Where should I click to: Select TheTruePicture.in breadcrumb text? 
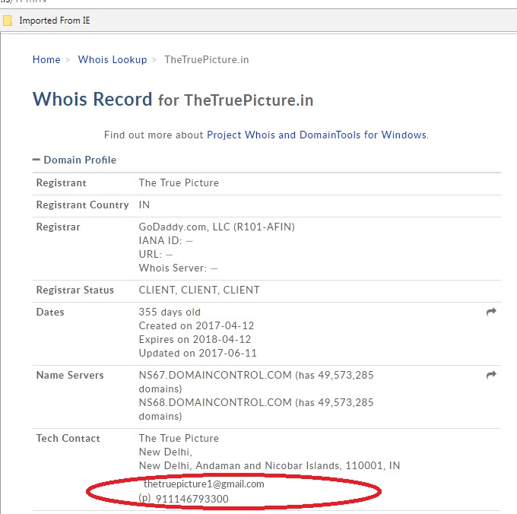207,59
